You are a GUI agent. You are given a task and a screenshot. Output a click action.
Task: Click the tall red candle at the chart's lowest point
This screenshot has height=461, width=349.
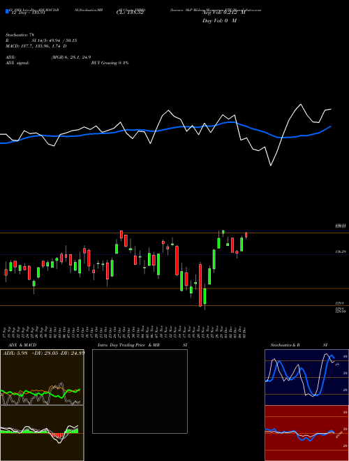[x=200, y=285]
